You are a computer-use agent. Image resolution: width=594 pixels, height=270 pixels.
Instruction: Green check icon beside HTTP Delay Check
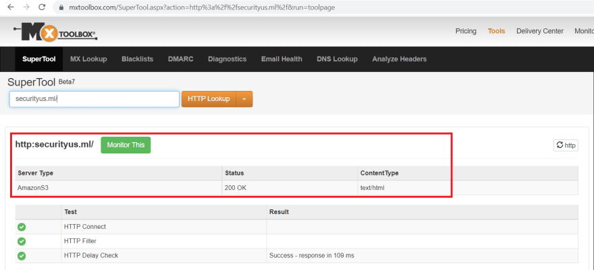(x=22, y=256)
